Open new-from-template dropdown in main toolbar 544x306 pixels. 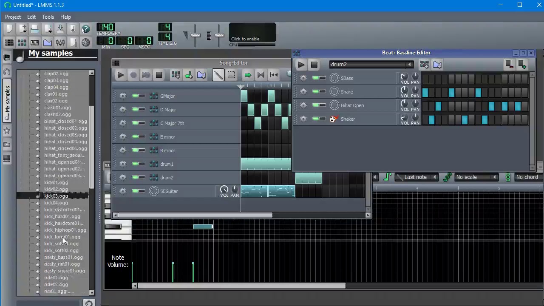point(22,29)
